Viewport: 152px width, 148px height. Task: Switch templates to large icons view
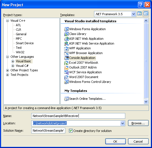tap(140, 14)
